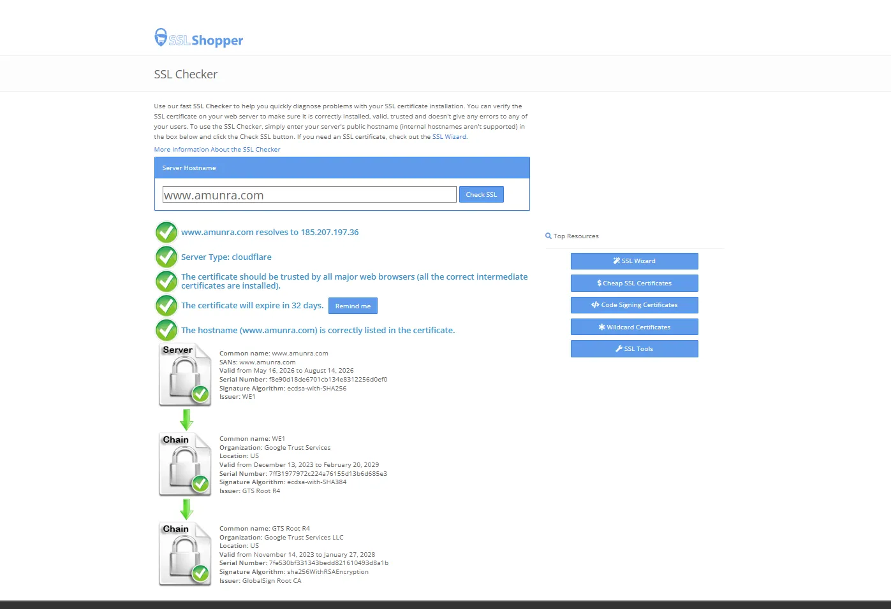891x609 pixels.
Task: Click 'Common name: WE1' line
Action: pos(252,439)
